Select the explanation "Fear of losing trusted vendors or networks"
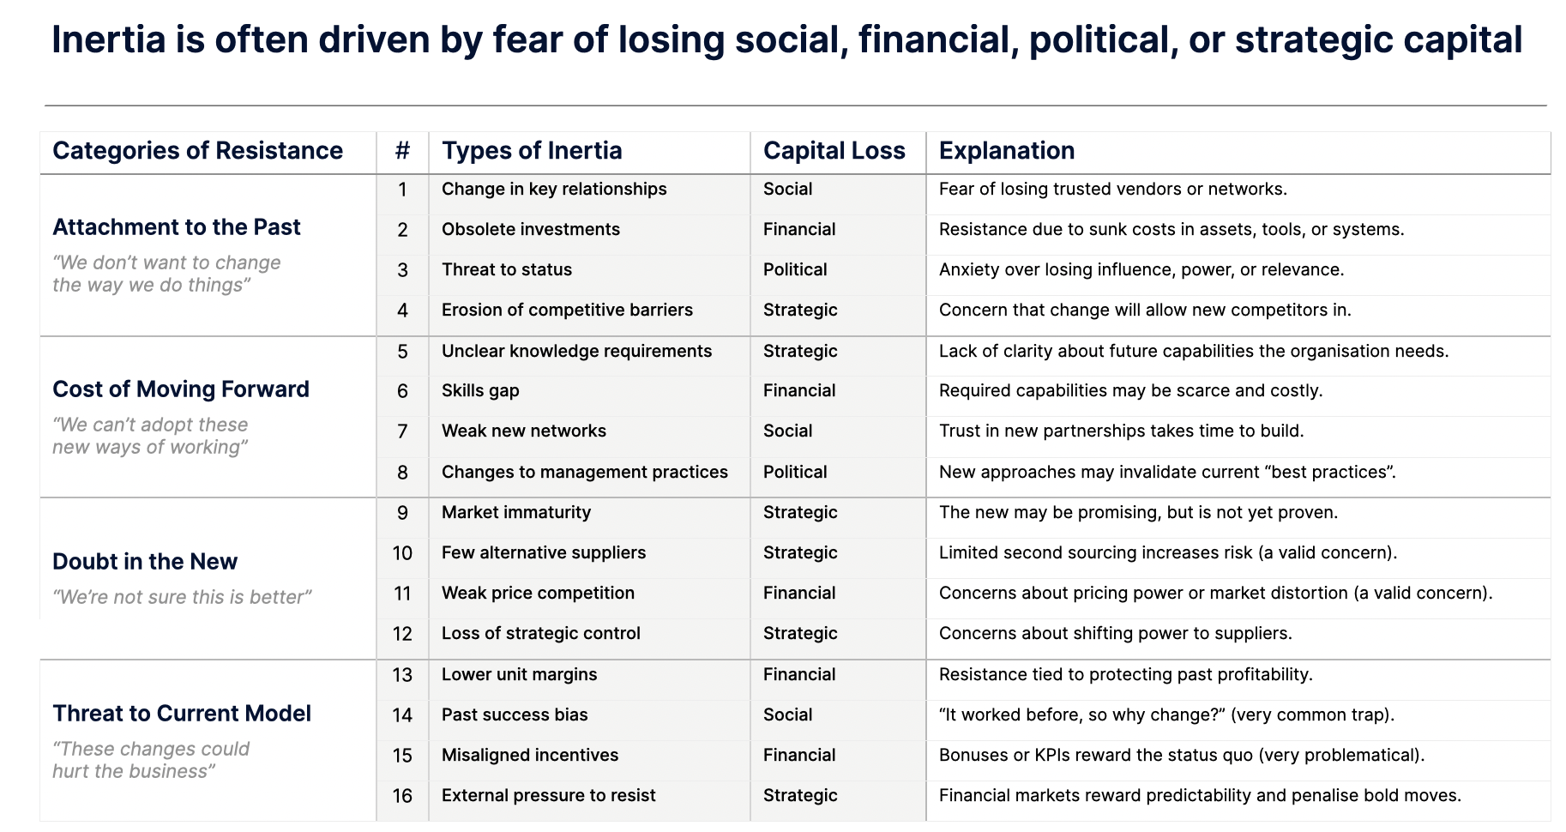This screenshot has width=1566, height=832. (x=1112, y=190)
